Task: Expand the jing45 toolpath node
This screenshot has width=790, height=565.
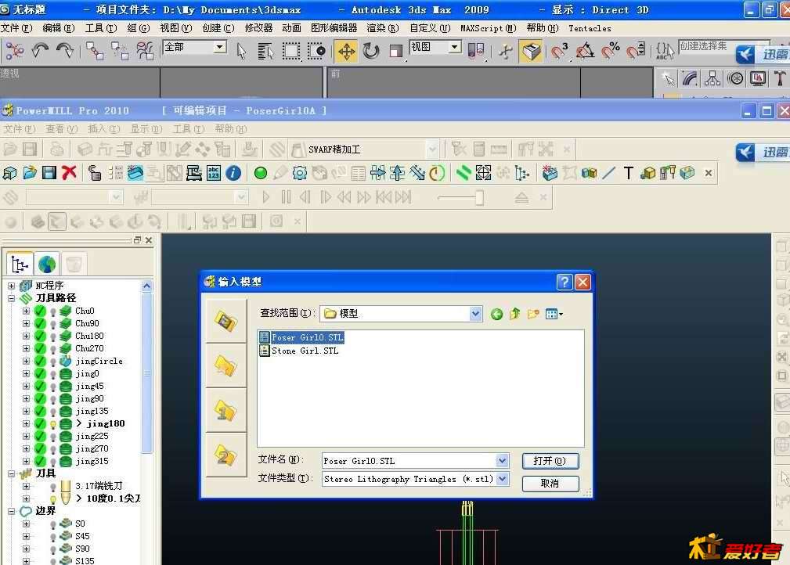Action: 26,387
